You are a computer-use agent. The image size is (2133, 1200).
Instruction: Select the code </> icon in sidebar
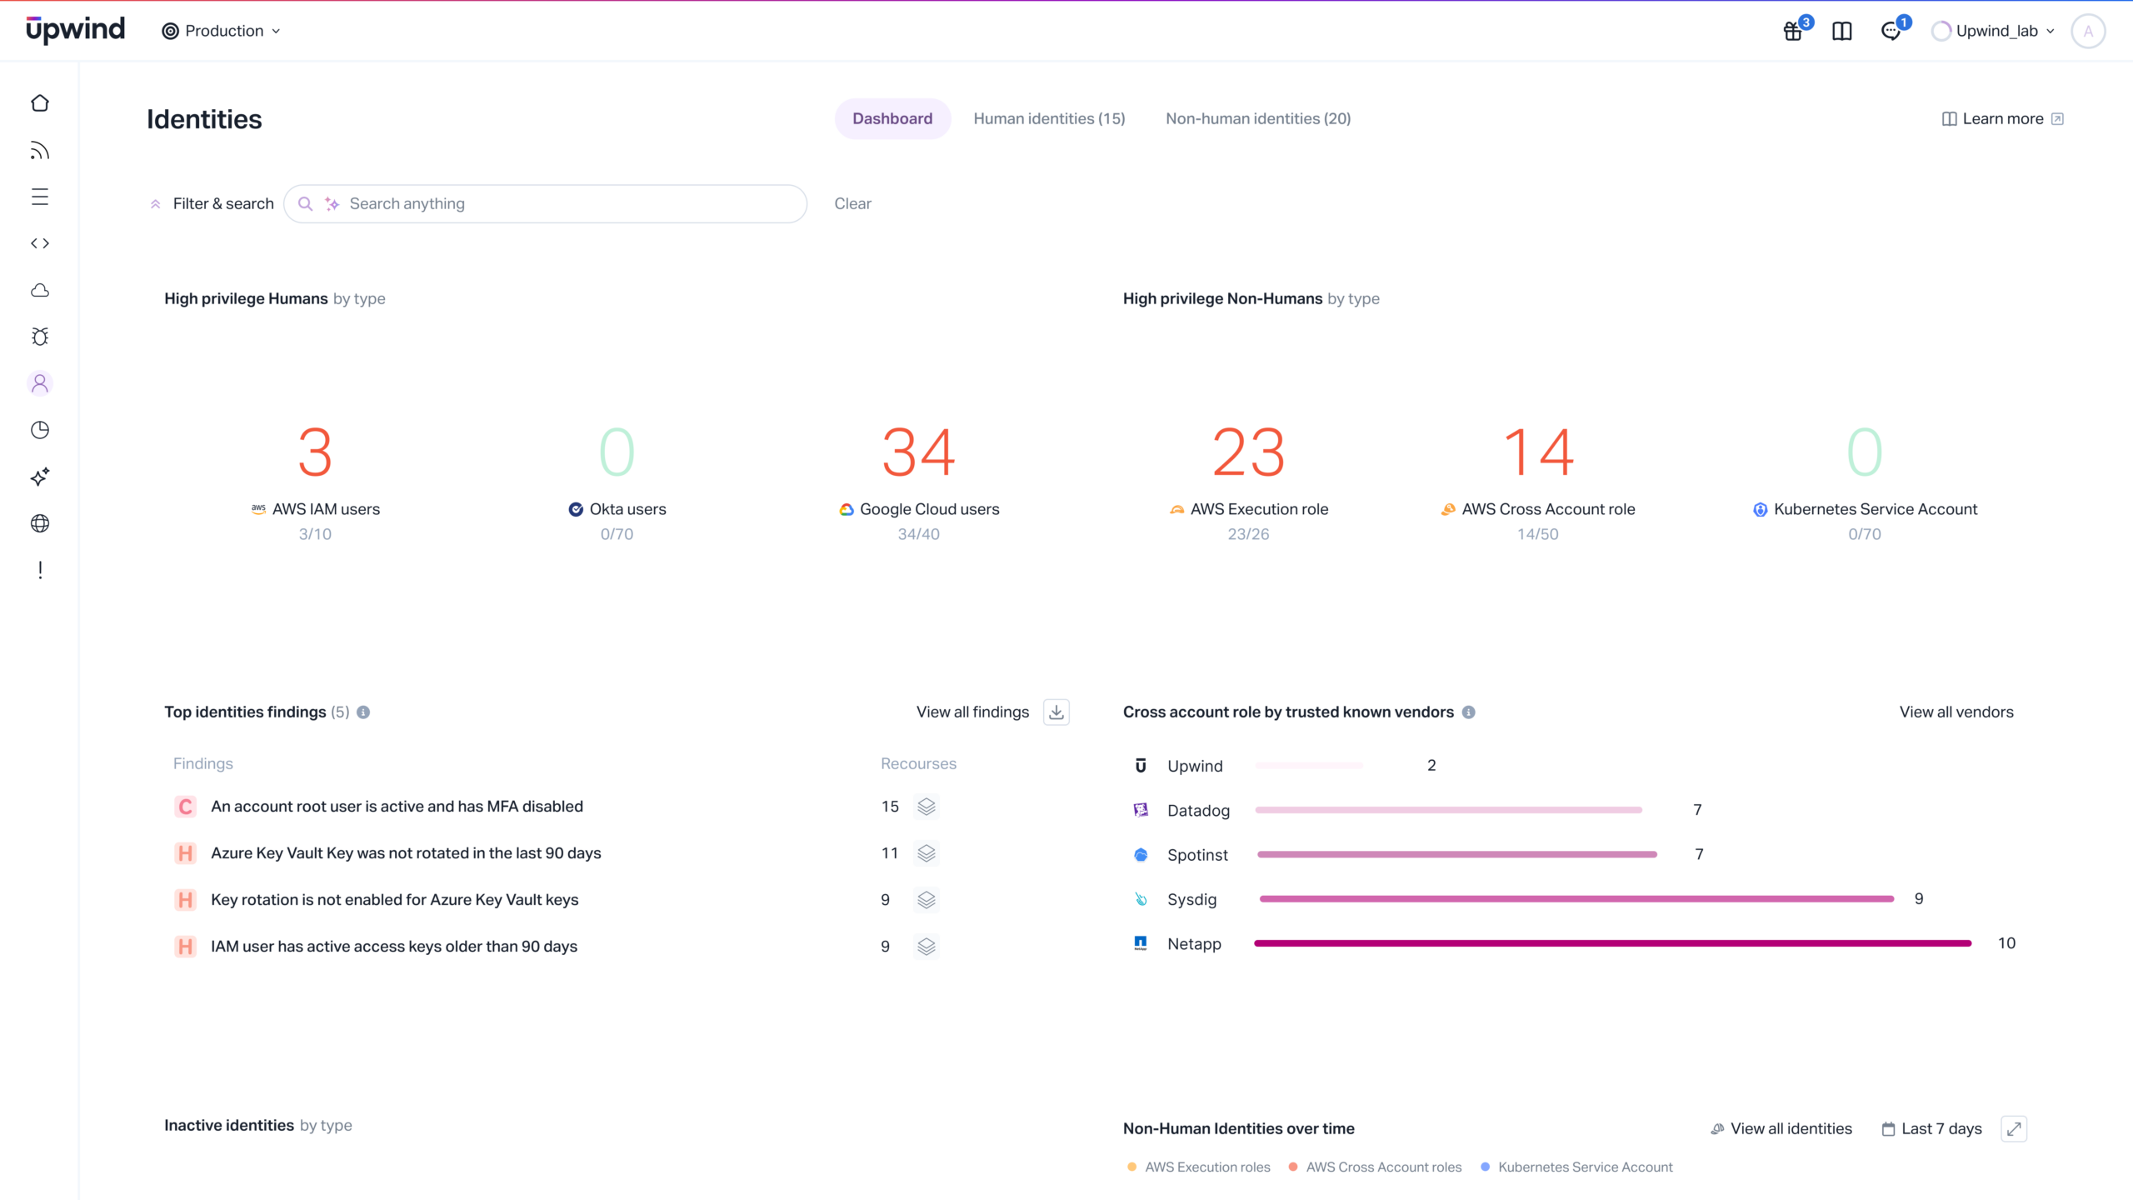click(39, 243)
